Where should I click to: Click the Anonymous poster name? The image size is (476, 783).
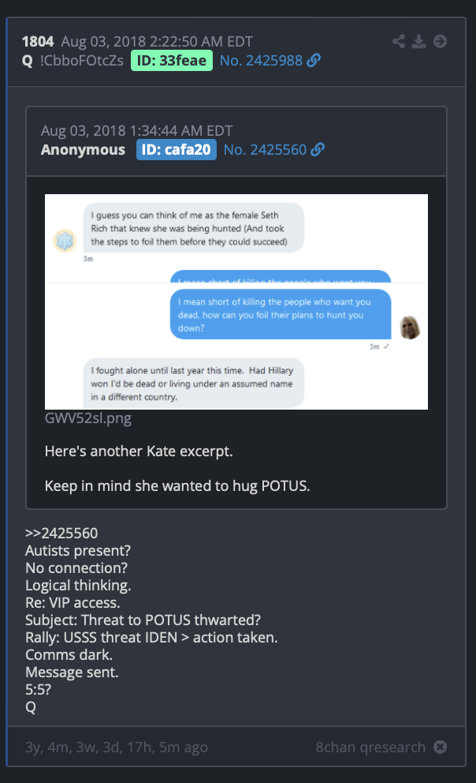(x=83, y=149)
